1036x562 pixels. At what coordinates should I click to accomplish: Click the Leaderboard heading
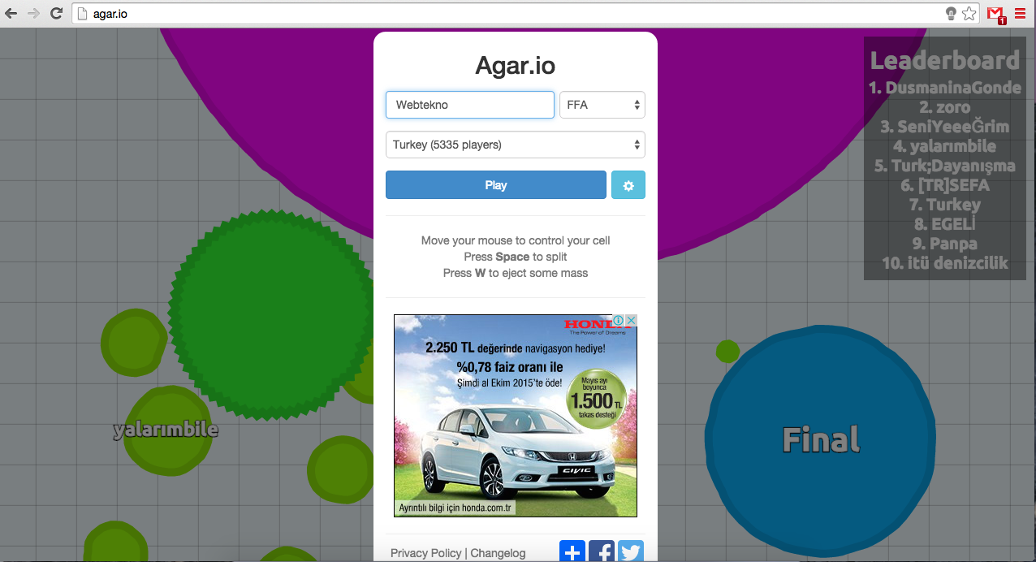945,60
